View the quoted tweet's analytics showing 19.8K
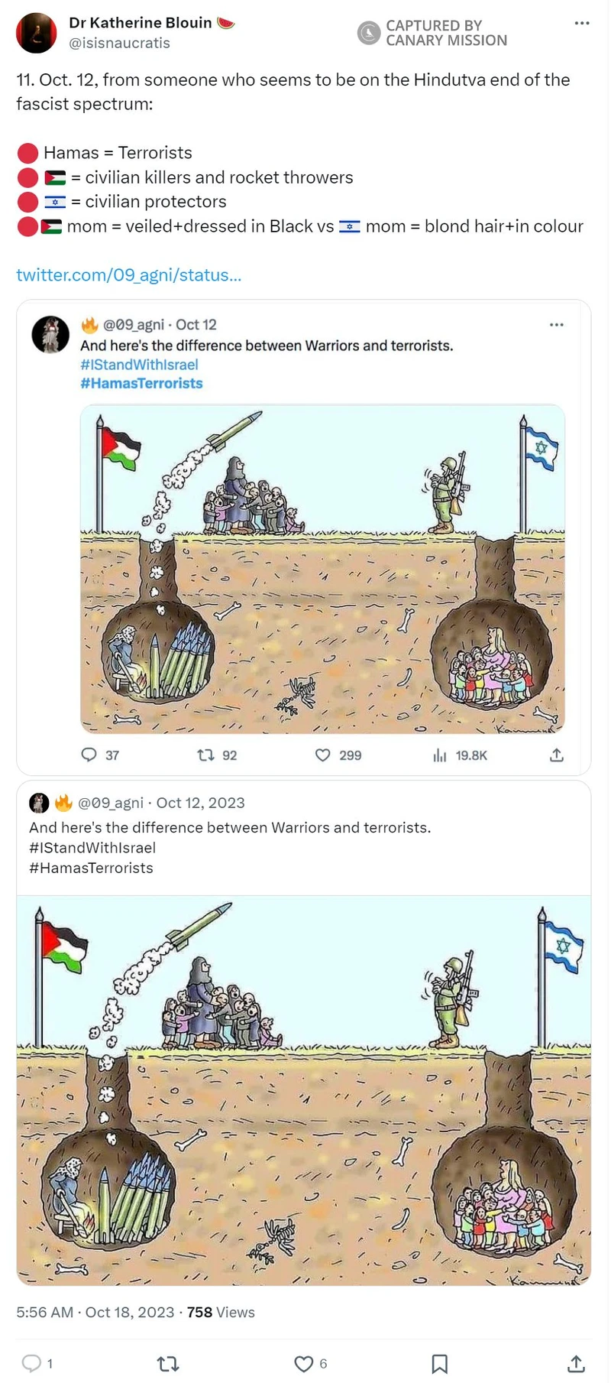 pos(440,755)
